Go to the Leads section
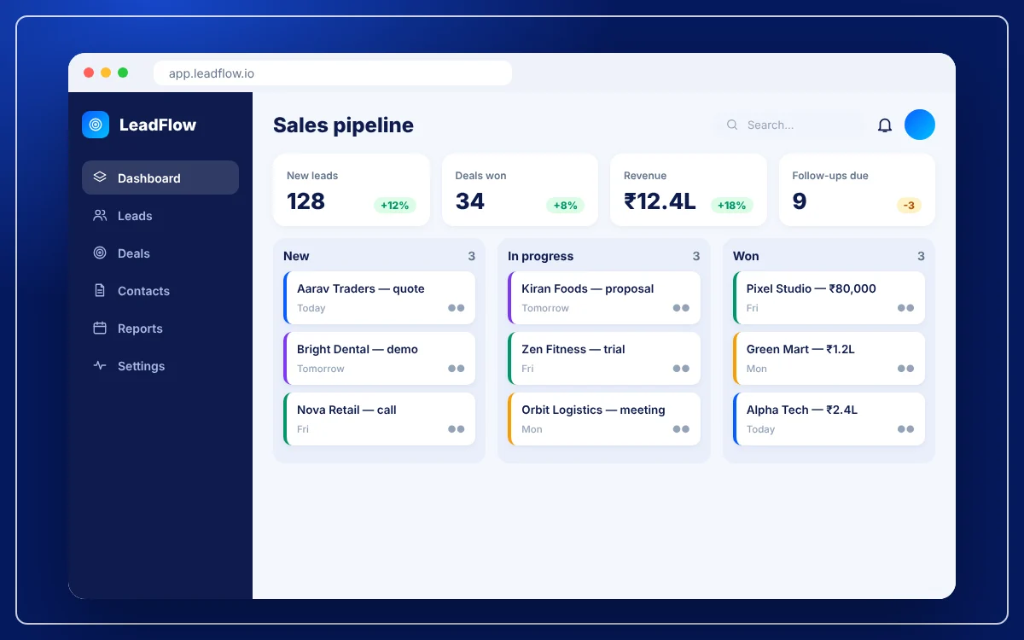 (x=160, y=215)
